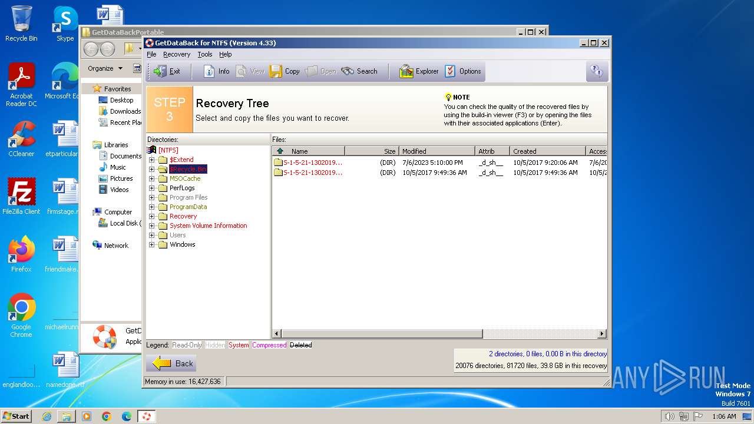Click the Exit toolbar button

167,71
